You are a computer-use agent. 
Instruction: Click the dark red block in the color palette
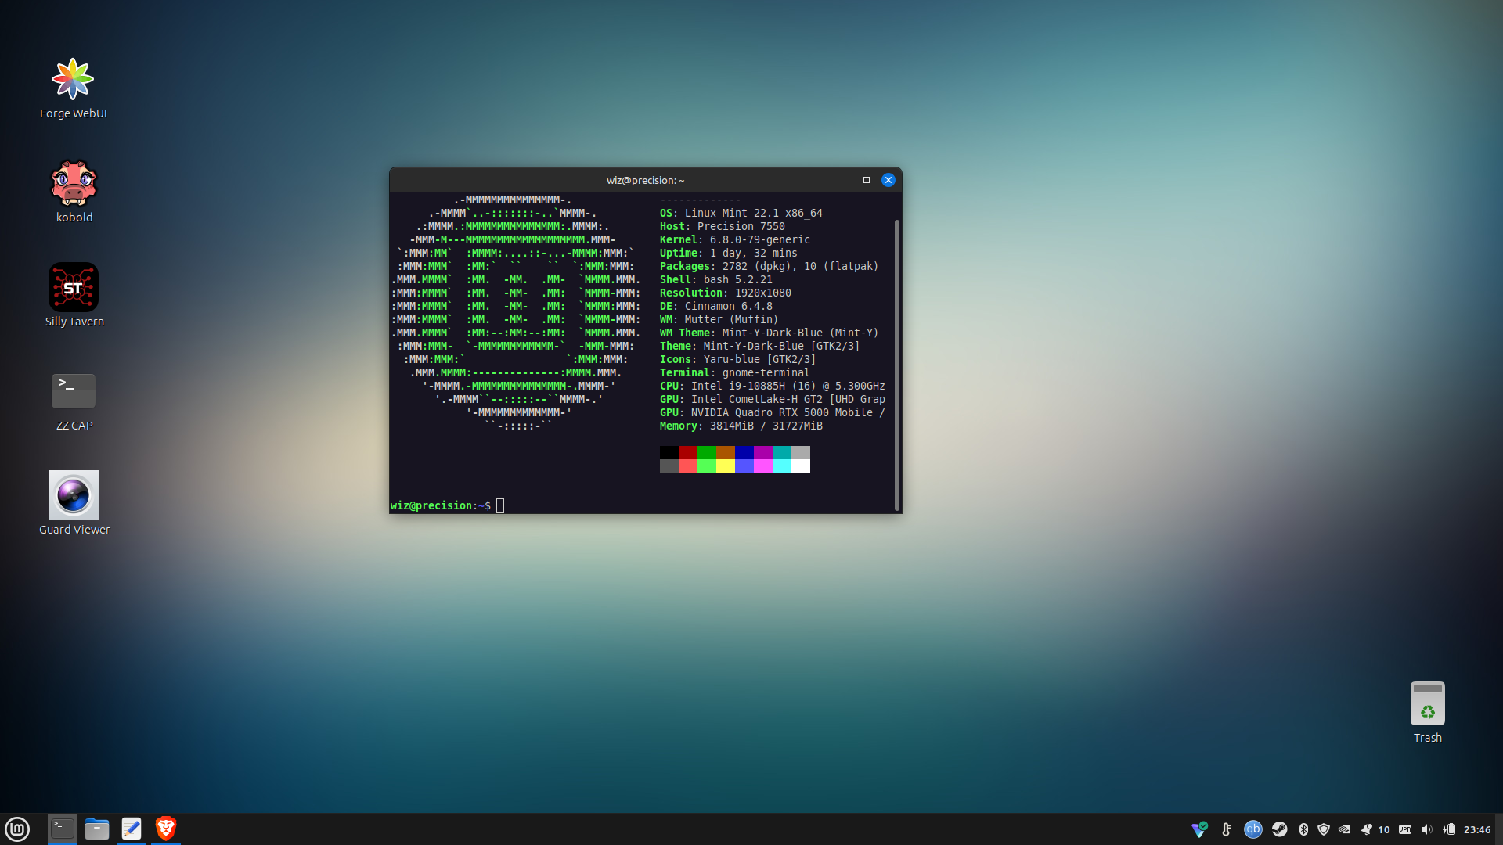(x=688, y=452)
